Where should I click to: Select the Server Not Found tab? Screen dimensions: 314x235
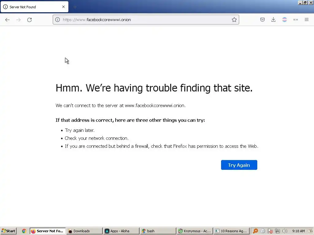[x=34, y=7]
